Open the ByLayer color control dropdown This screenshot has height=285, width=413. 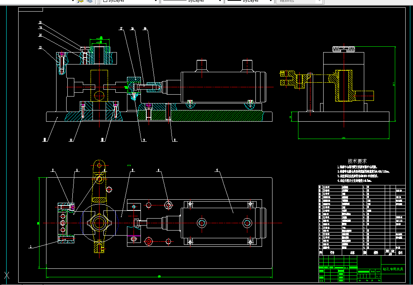130,1
